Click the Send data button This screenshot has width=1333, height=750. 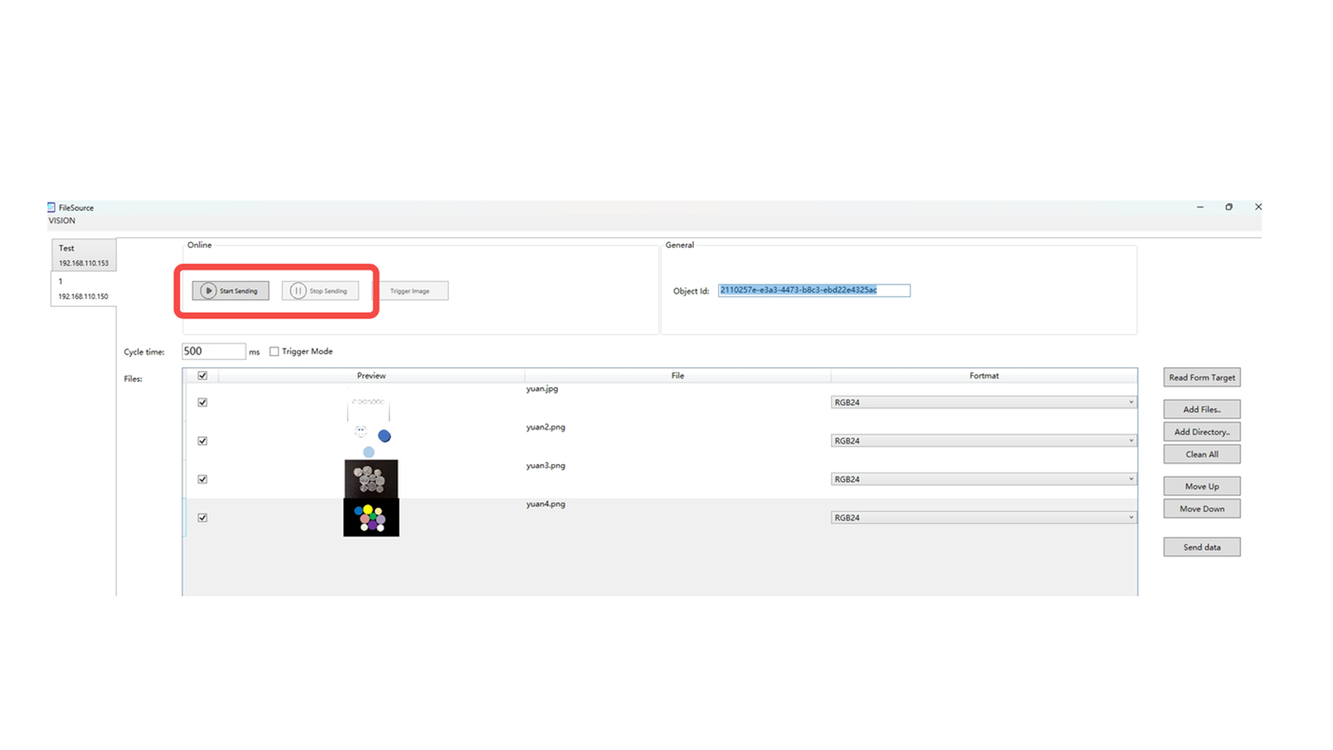[1202, 547]
